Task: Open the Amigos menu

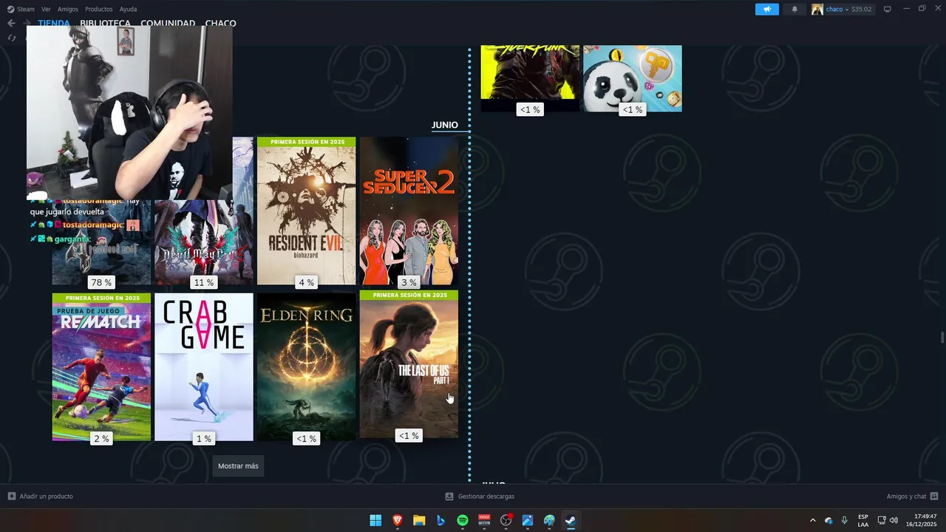Action: click(x=68, y=9)
